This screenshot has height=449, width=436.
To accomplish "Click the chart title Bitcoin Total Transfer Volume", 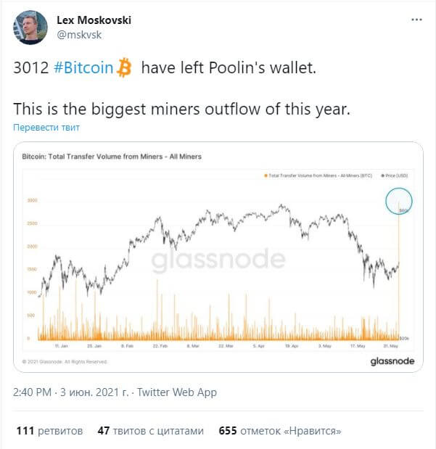I will (112, 157).
